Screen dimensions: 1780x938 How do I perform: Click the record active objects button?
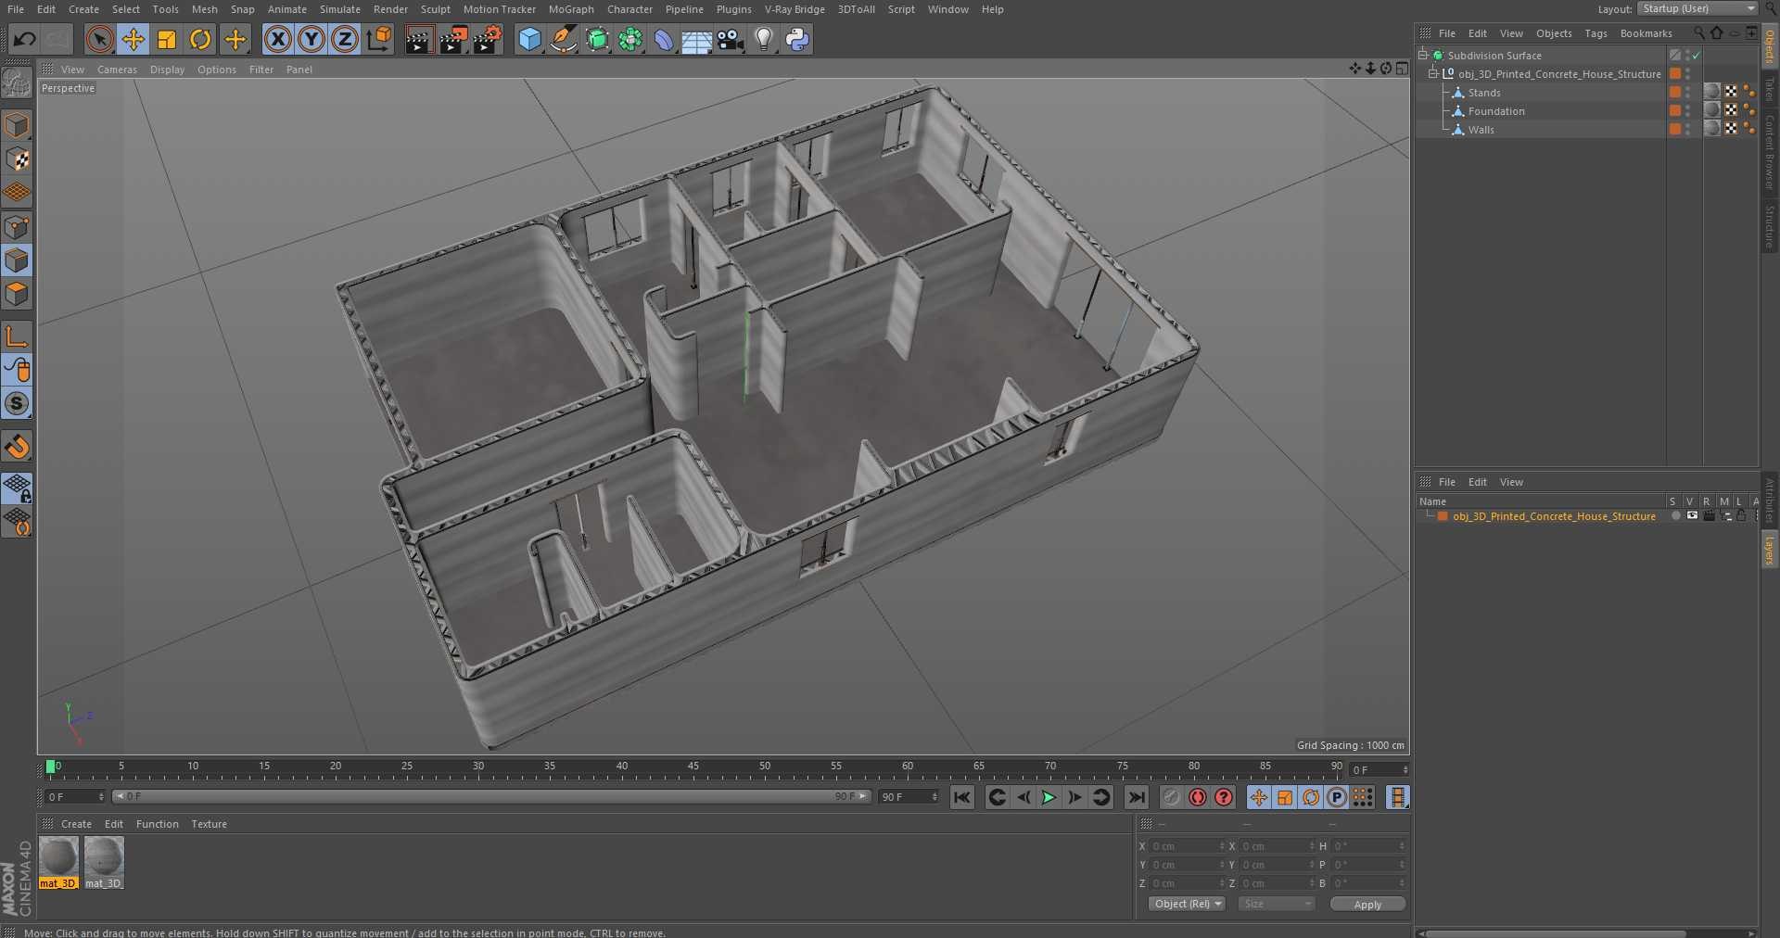(1198, 797)
